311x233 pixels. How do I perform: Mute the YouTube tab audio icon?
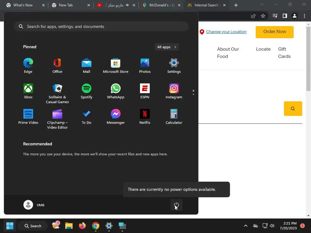(128, 5)
